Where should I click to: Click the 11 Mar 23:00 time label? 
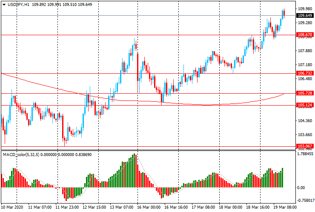pyautogui.click(x=67, y=207)
